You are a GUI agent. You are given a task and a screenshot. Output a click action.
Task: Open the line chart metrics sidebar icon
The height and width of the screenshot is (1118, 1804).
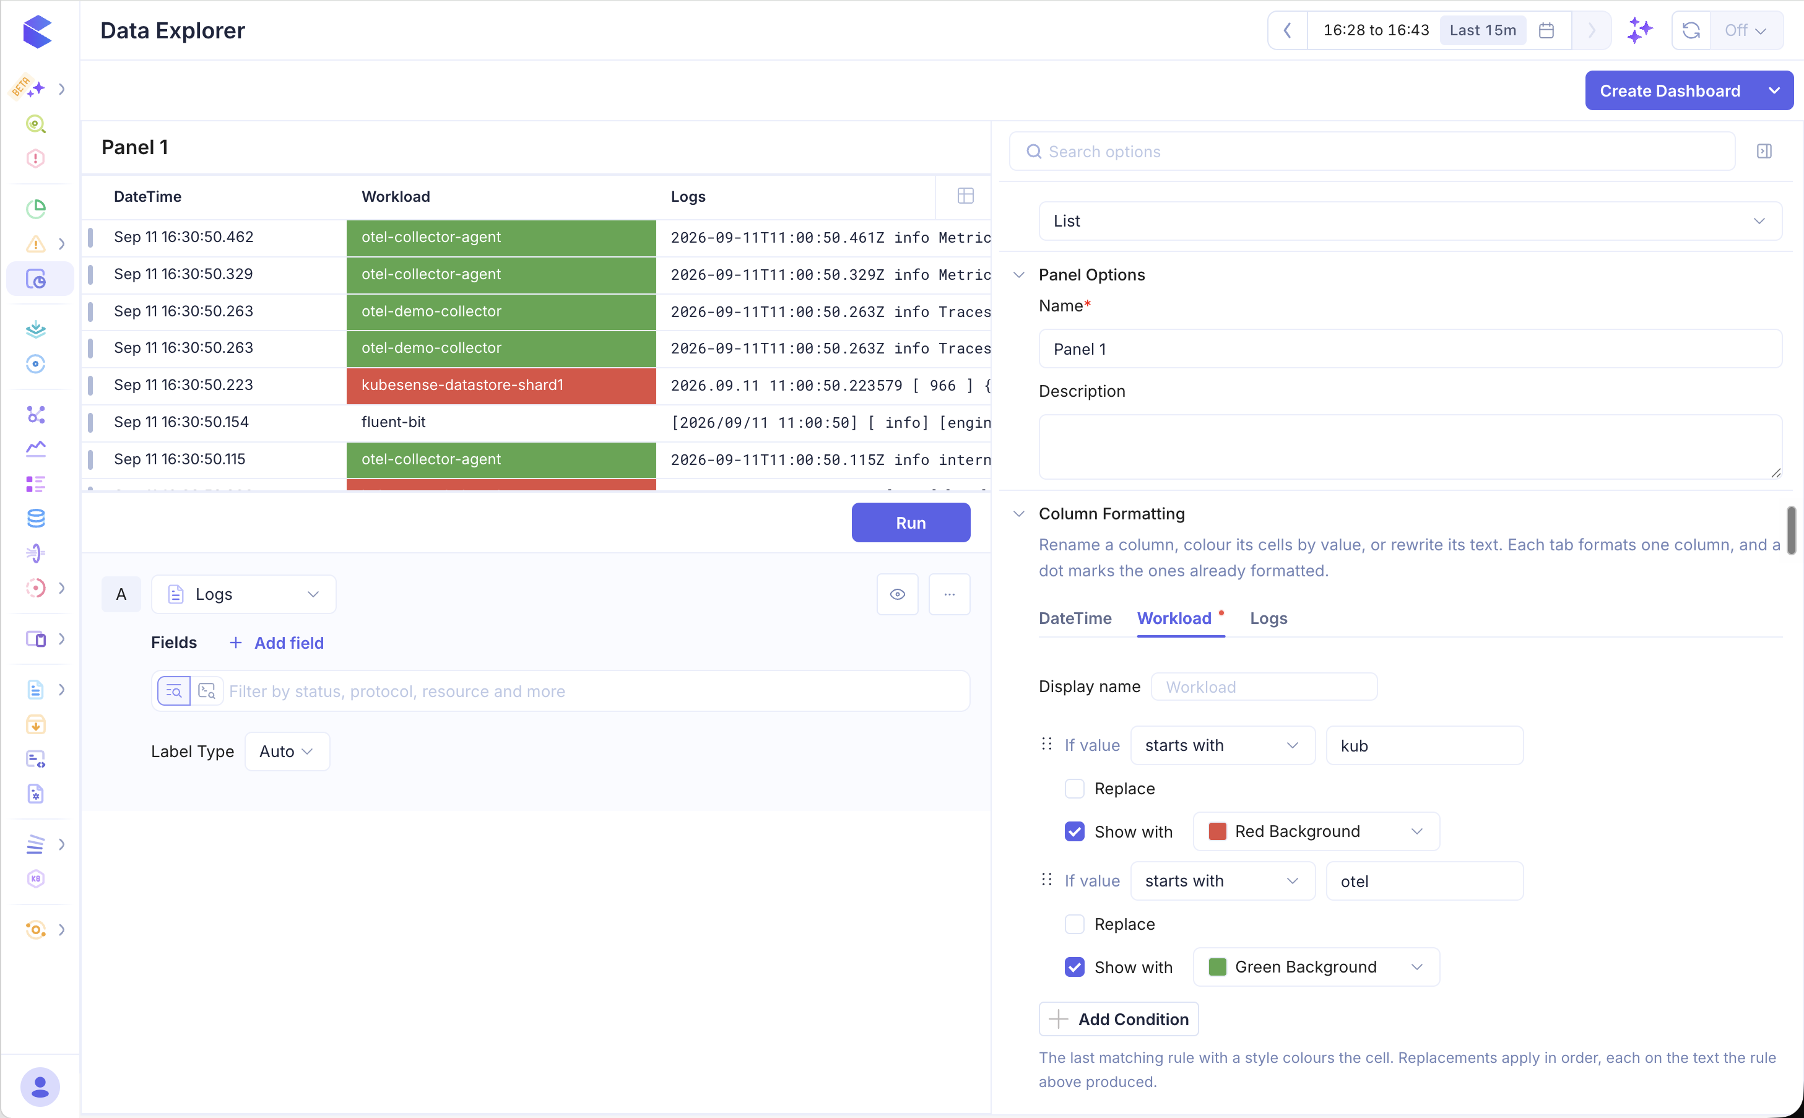35,449
